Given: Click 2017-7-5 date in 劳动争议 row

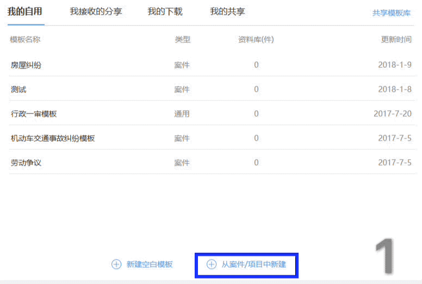Looking at the screenshot, I should point(395,162).
